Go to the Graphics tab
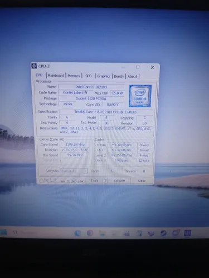Viewport: 209px width, 278px height. pos(104,76)
